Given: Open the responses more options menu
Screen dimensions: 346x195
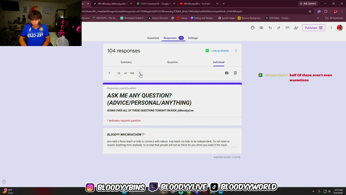Looking at the screenshot, I should [236, 51].
